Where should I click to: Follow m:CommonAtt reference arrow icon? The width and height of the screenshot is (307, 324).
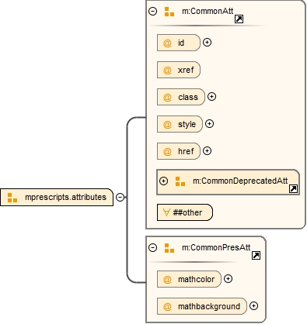[x=239, y=19]
